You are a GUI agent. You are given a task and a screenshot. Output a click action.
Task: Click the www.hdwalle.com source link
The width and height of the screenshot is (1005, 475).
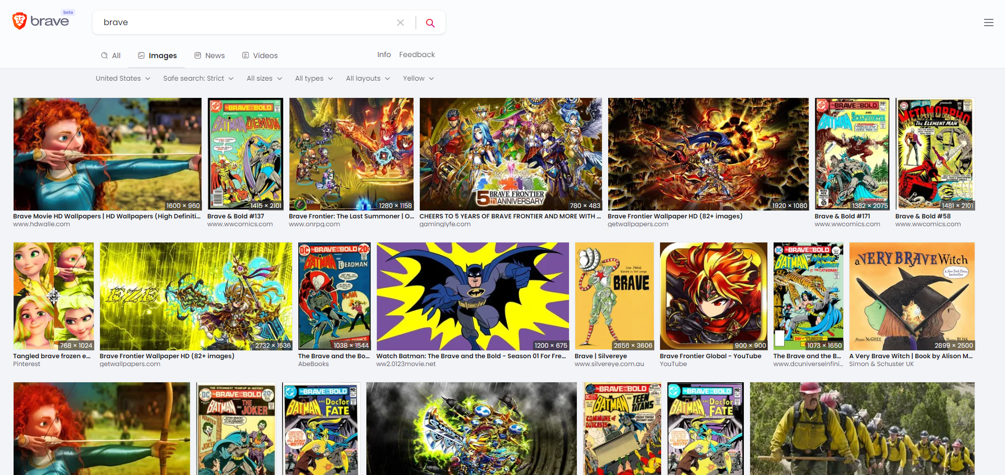pos(41,224)
